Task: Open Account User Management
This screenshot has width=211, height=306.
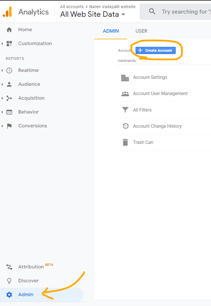Action: point(160,94)
